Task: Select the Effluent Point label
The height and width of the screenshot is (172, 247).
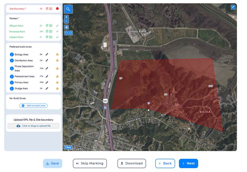Action: (16, 26)
